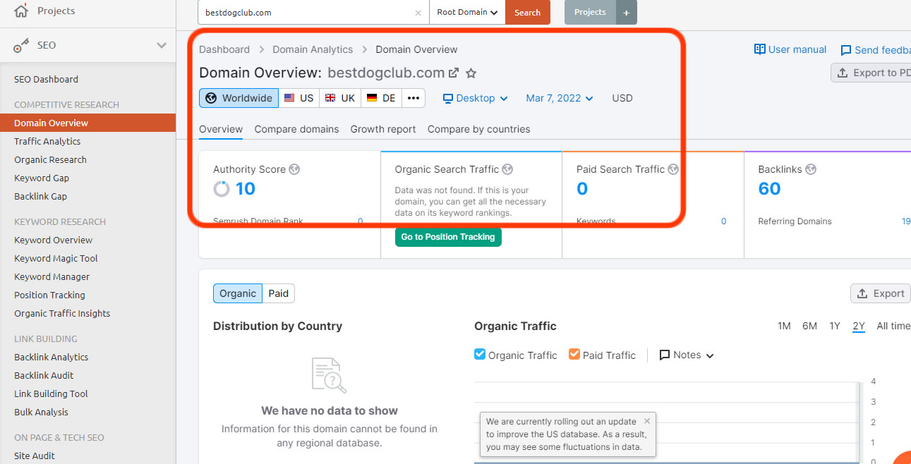911x464 pixels.
Task: Click the plus button beside Projects
Action: click(626, 12)
